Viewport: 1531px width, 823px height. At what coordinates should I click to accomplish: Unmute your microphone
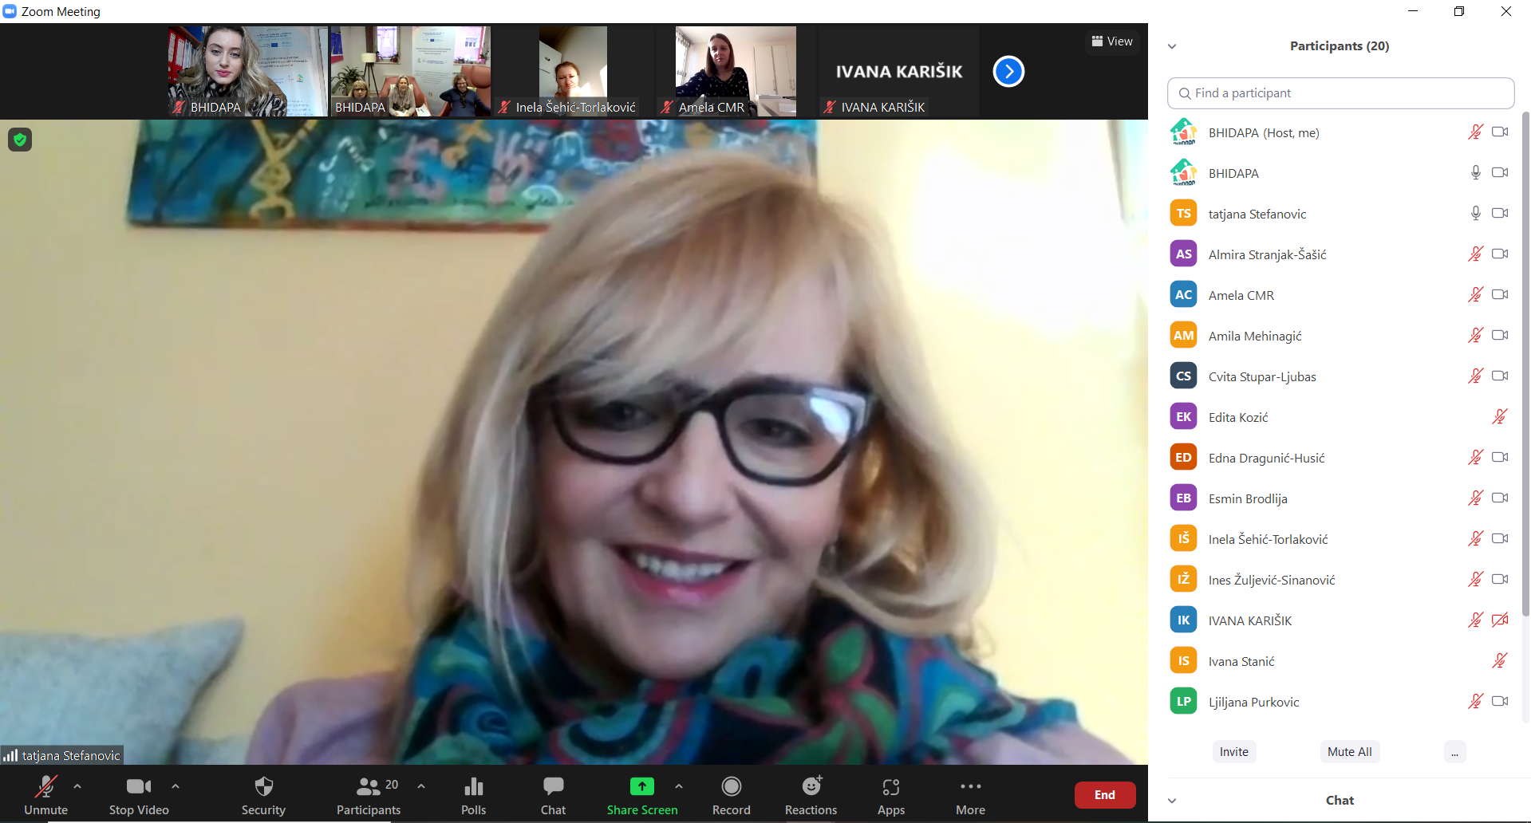coord(45,787)
